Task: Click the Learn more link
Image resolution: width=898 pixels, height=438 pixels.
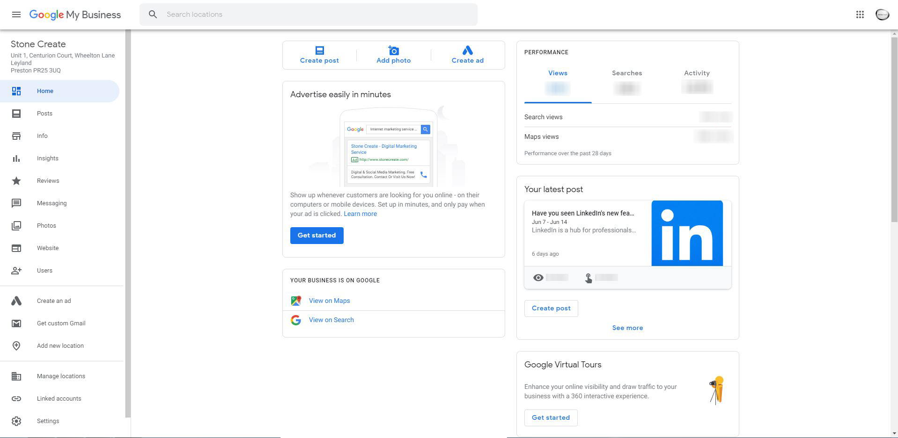Action: point(360,214)
